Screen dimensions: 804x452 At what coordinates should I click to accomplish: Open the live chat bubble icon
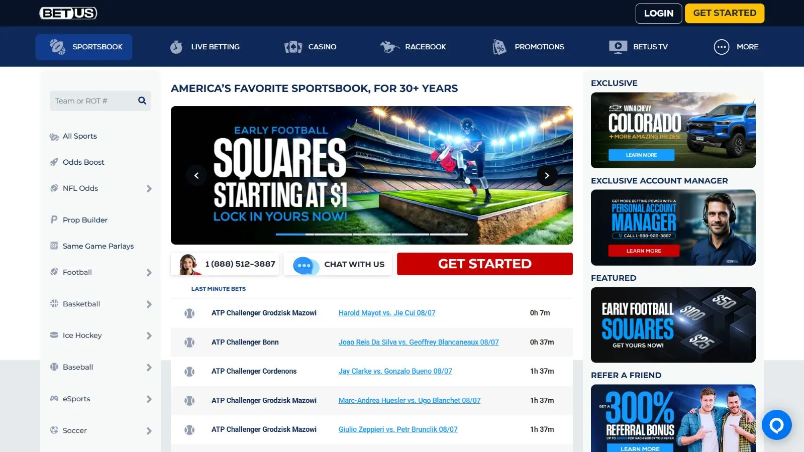[776, 425]
